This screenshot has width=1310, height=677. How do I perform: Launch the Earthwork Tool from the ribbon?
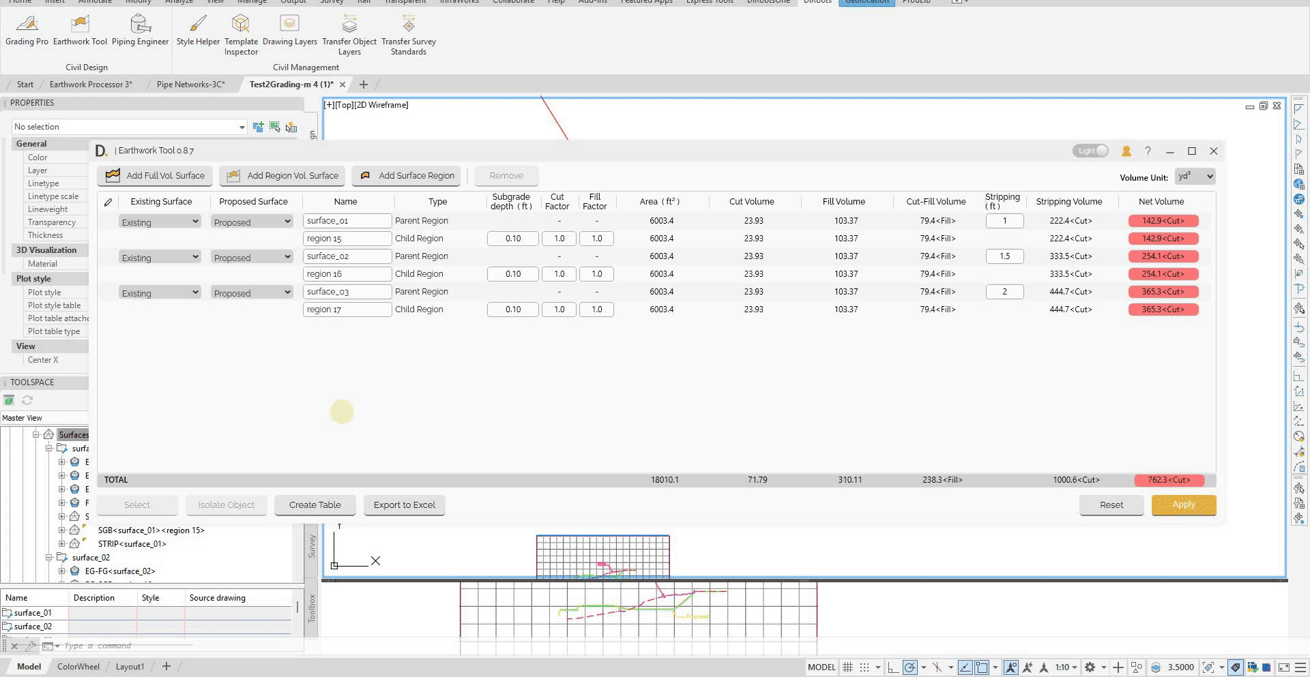click(80, 31)
